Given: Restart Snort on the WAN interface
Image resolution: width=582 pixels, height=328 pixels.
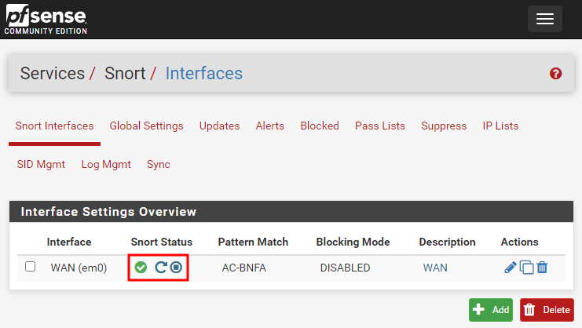Looking at the screenshot, I should point(160,268).
